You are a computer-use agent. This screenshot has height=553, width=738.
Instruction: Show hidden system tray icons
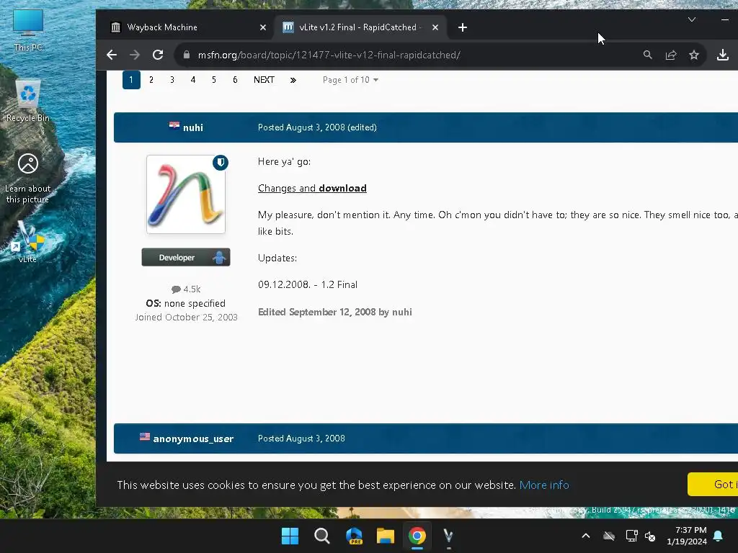coord(586,536)
